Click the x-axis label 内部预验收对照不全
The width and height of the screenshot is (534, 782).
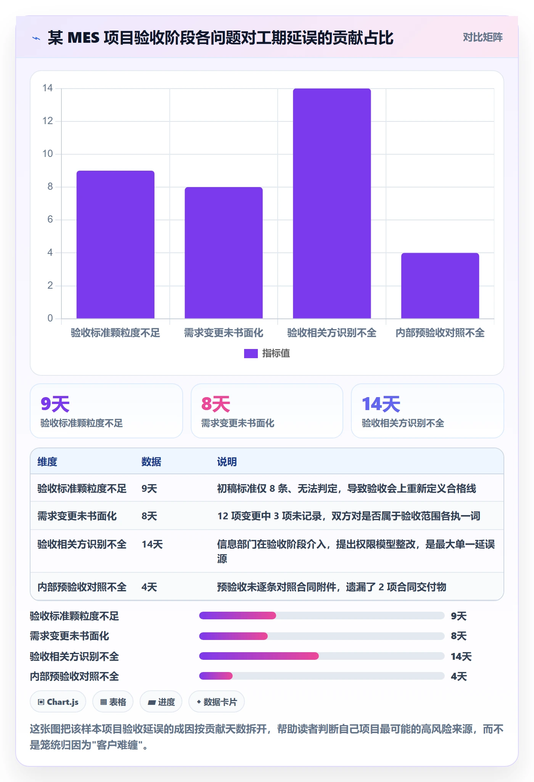(440, 333)
